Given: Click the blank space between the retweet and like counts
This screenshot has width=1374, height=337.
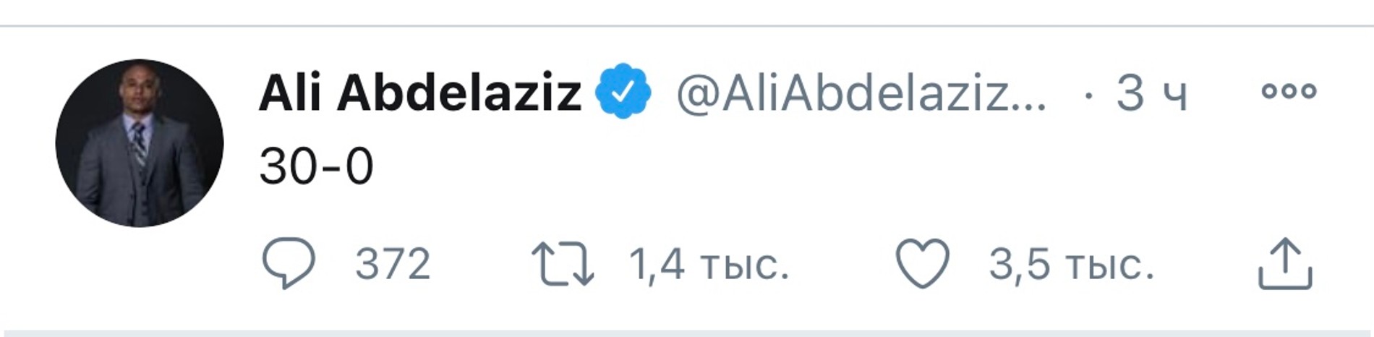Looking at the screenshot, I should tap(842, 264).
